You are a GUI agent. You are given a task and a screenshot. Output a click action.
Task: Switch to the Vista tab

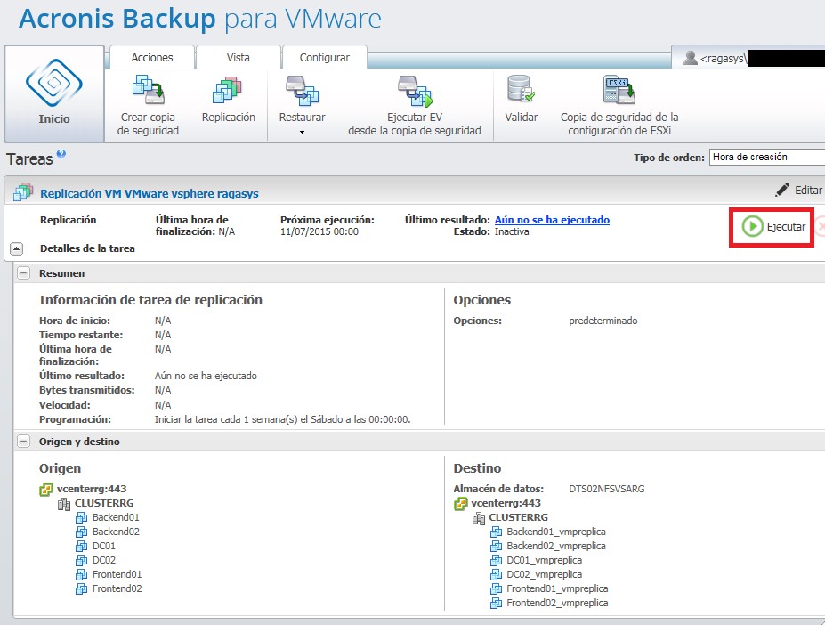click(x=238, y=56)
